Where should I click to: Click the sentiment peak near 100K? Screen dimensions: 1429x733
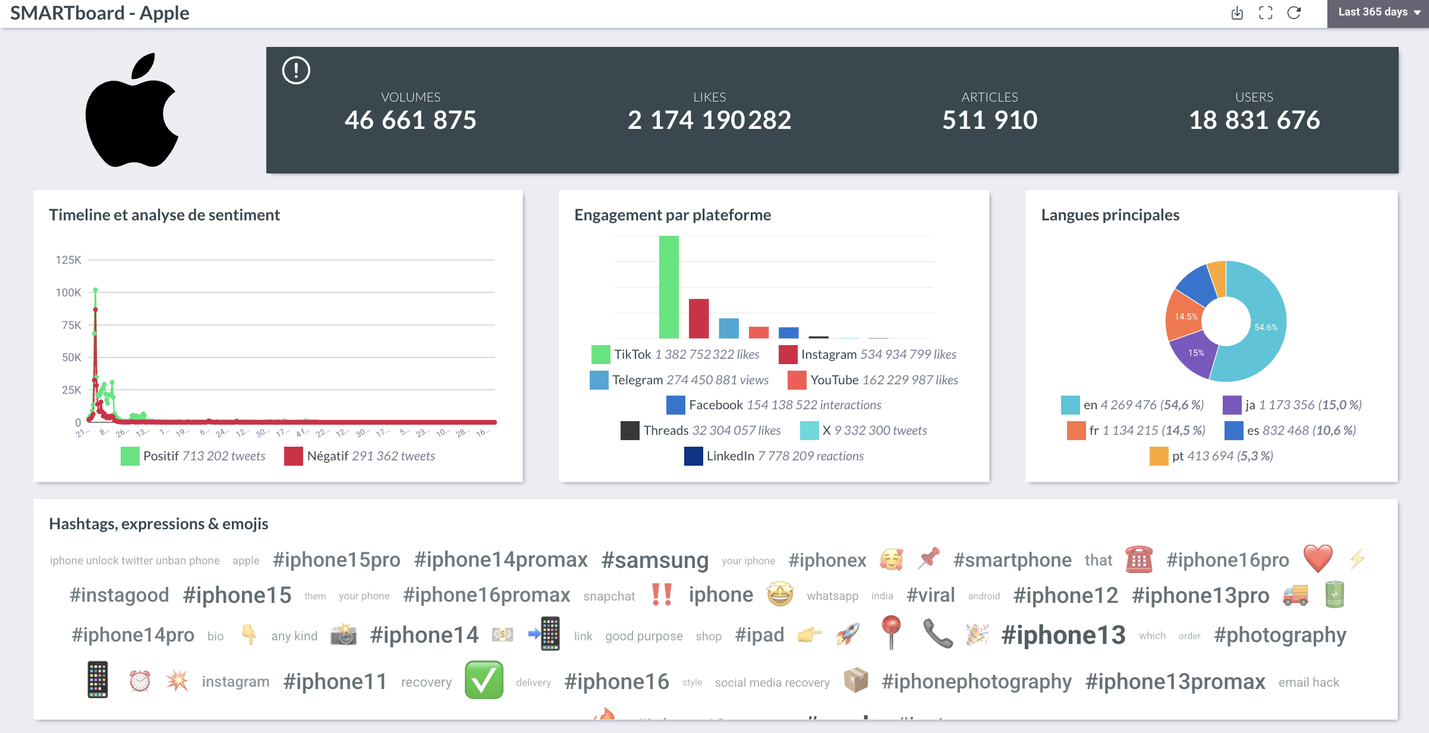[95, 290]
